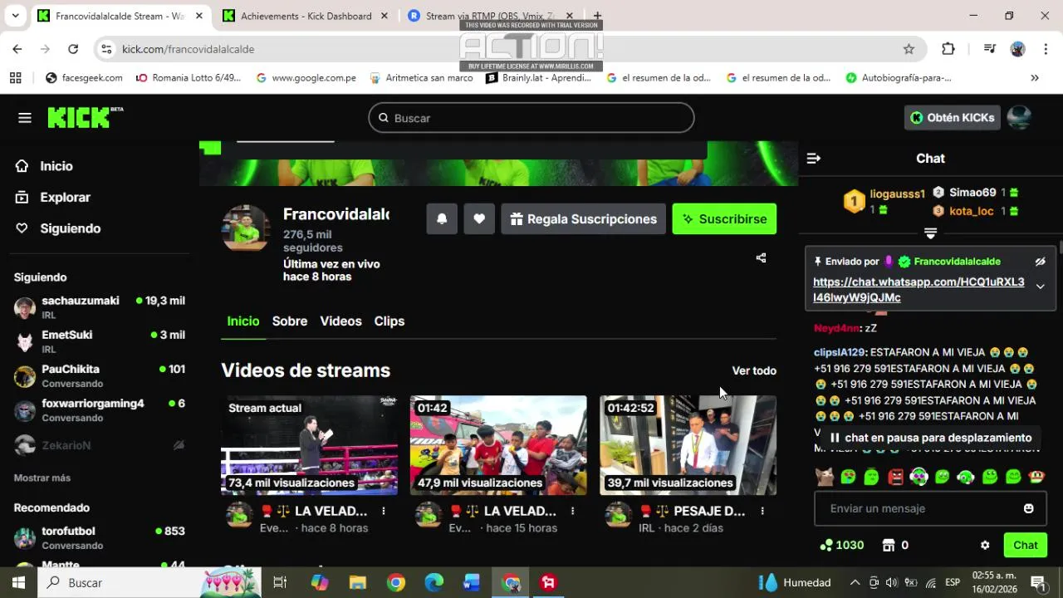Open File Explorer from the taskbar
This screenshot has width=1063, height=598.
pos(357,582)
